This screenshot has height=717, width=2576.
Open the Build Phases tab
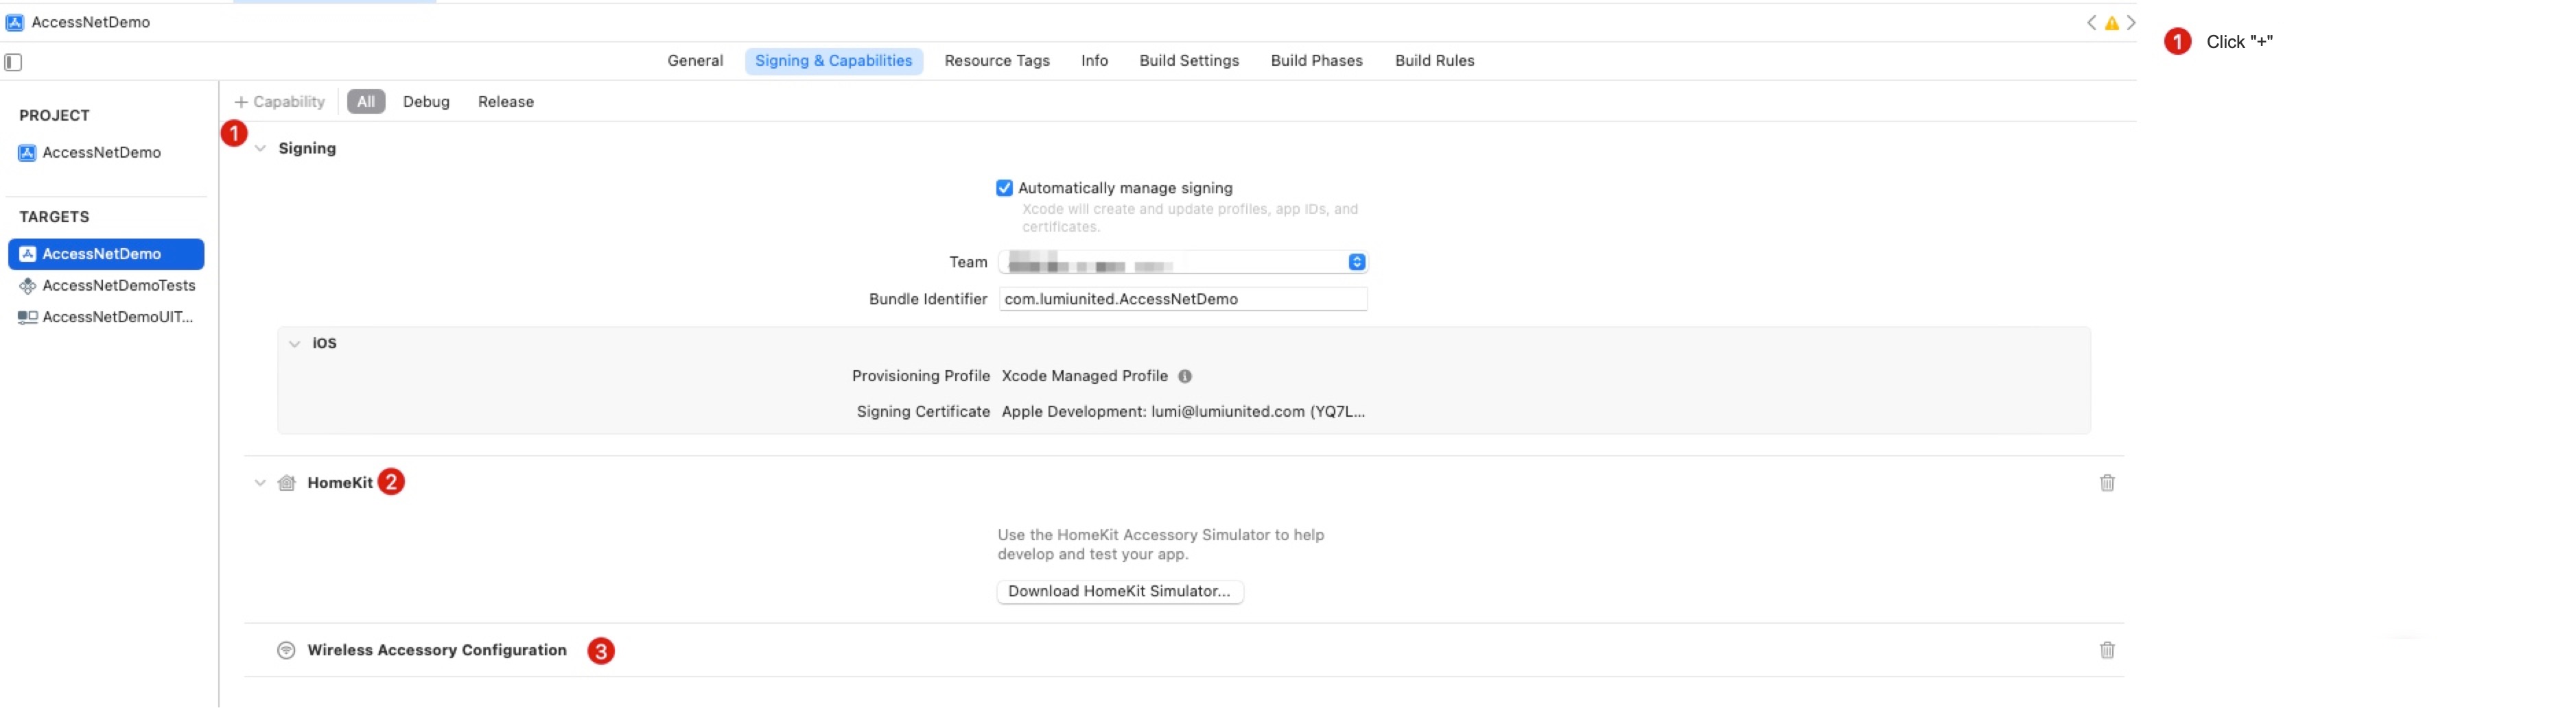click(1316, 61)
